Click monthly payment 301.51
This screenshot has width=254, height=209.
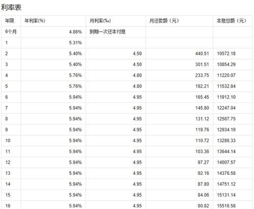pos(202,65)
